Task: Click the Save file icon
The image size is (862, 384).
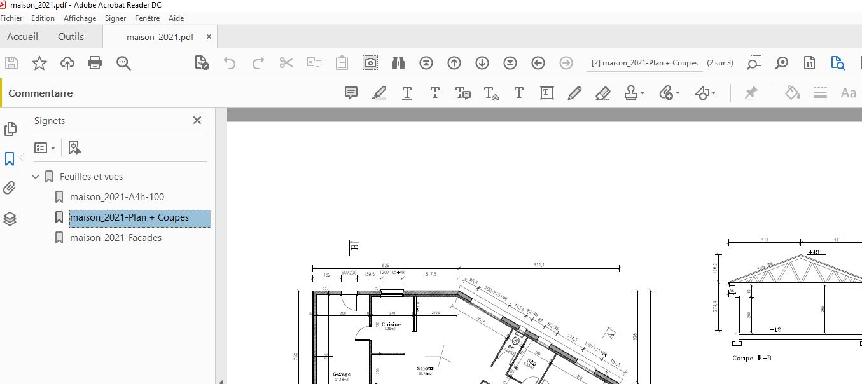Action: [11, 63]
